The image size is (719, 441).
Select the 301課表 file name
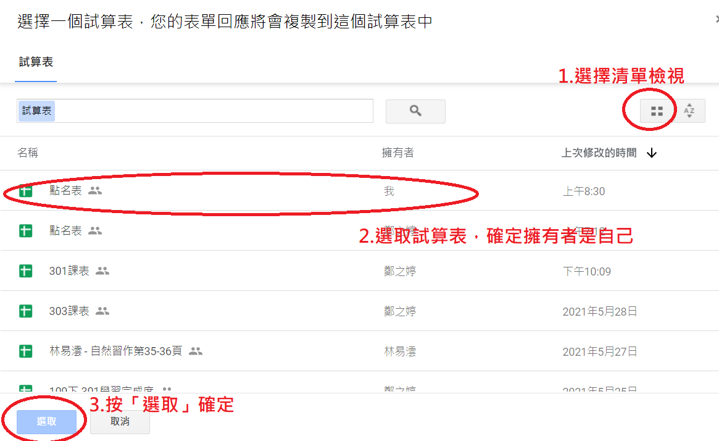click(69, 271)
